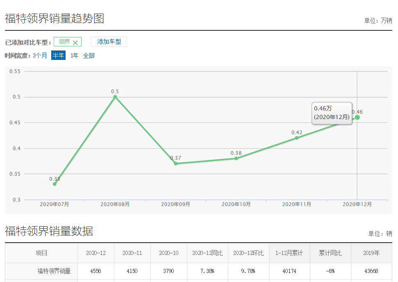Click the x-axis label 2020年08月

pyautogui.click(x=115, y=204)
